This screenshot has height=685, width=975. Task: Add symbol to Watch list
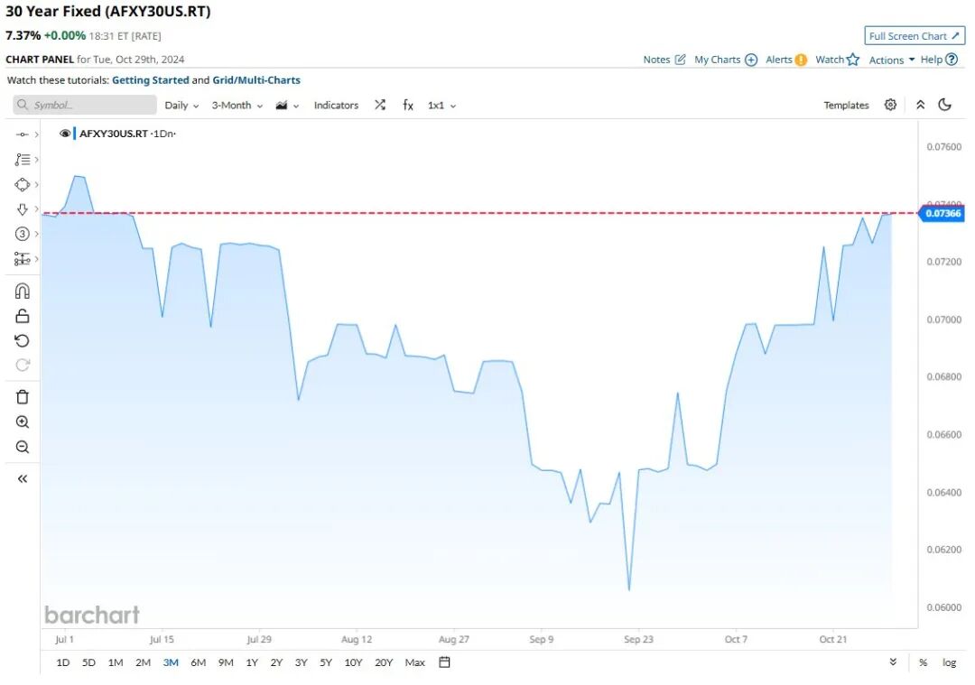pyautogui.click(x=837, y=60)
